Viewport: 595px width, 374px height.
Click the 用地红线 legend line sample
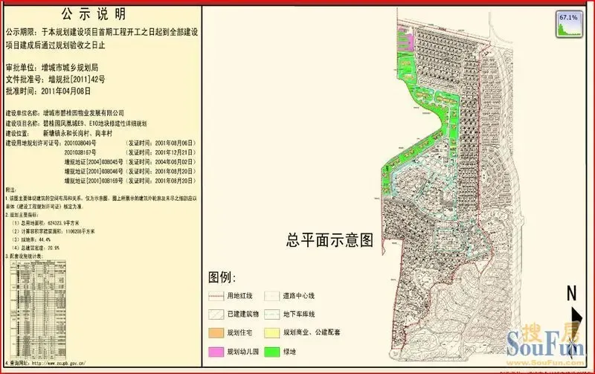point(216,295)
